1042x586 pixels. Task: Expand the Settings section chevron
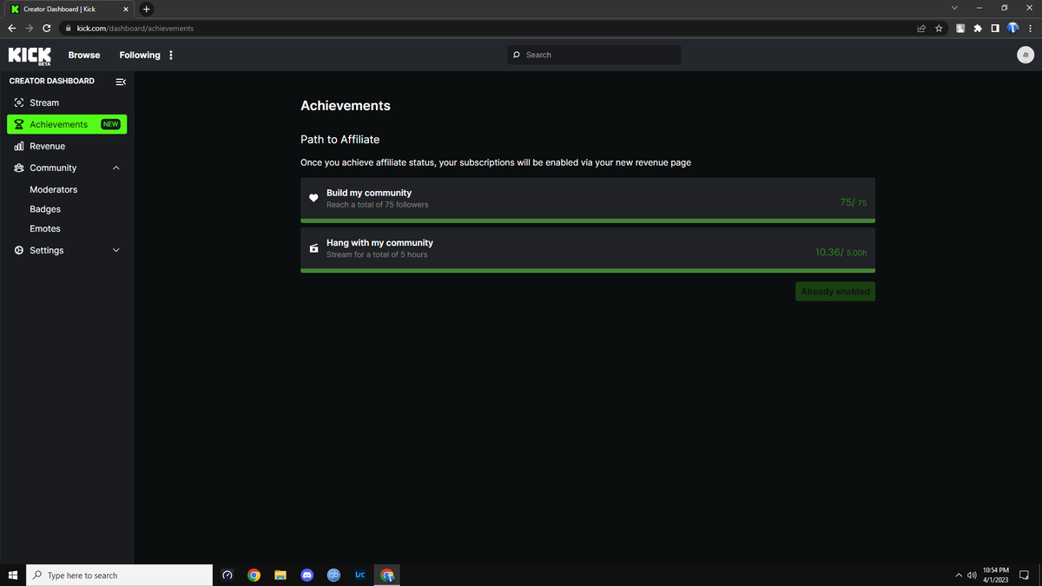pyautogui.click(x=116, y=250)
